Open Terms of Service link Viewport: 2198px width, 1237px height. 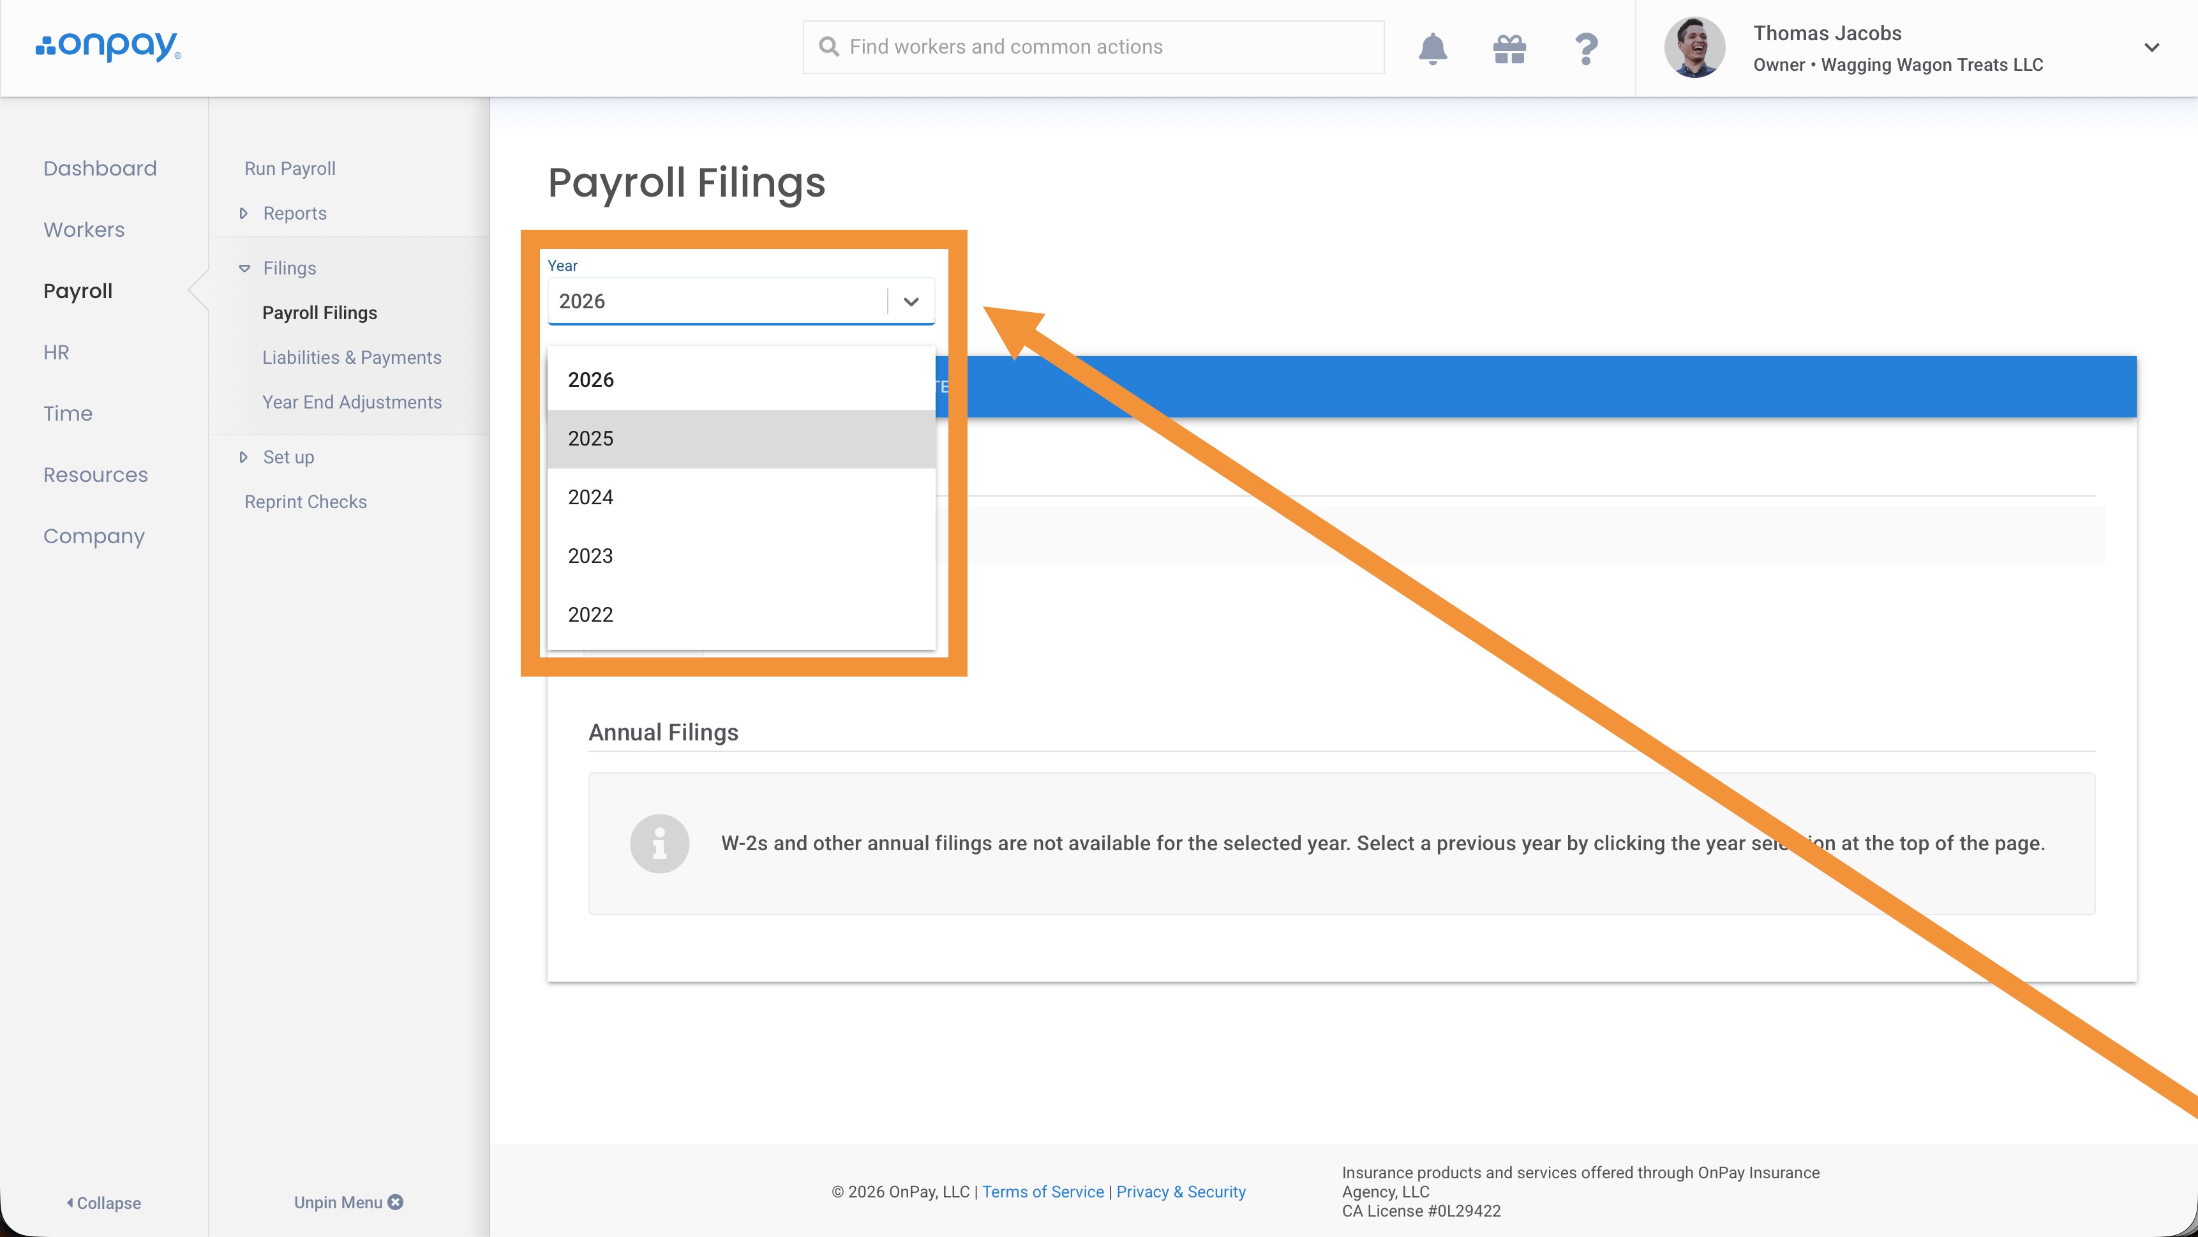1043,1192
